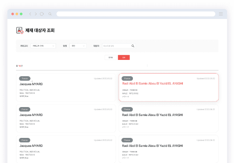Click the Updated date on the red highlighted card
Screen dimensions: 234x163
pyautogui.click(x=206, y=78)
